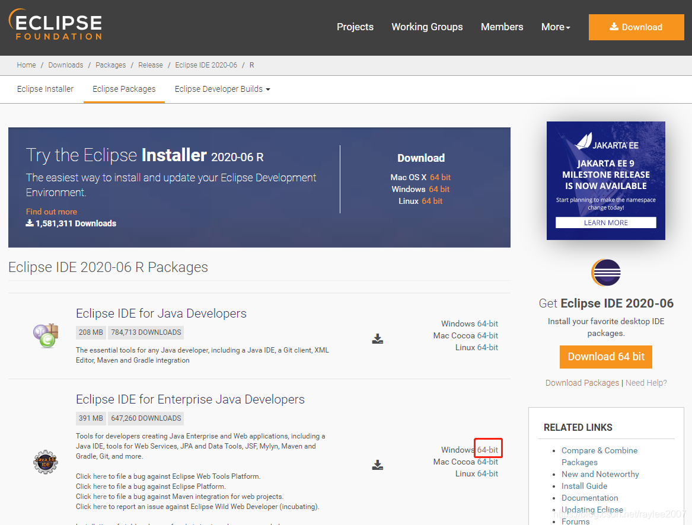The height and width of the screenshot is (525, 692).
Task: Open Members in top navigation
Action: [x=502, y=27]
